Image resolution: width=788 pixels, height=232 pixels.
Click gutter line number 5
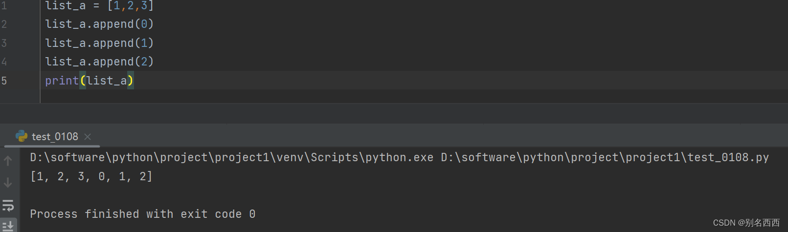click(4, 81)
